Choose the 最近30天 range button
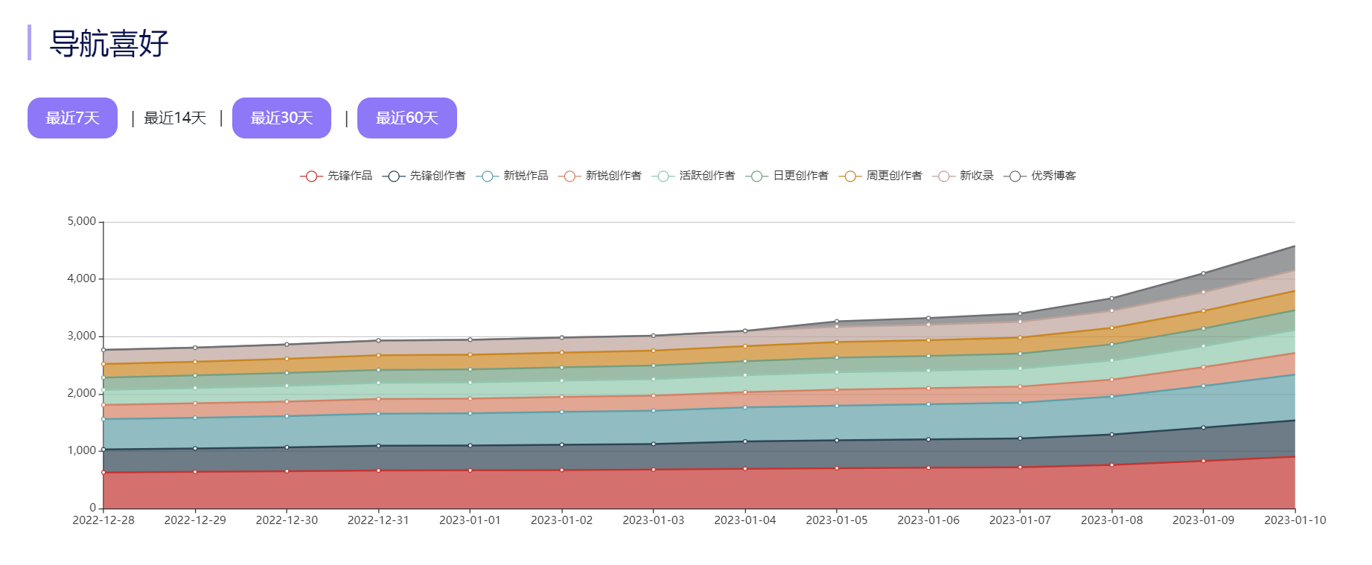The width and height of the screenshot is (1372, 565). tap(281, 118)
